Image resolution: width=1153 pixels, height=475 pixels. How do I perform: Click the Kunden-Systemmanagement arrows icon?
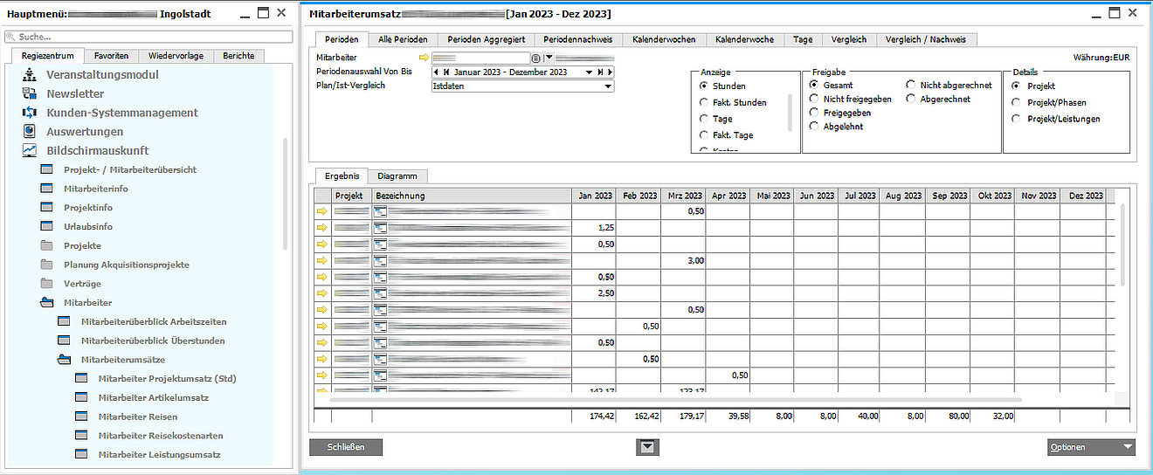(x=30, y=113)
